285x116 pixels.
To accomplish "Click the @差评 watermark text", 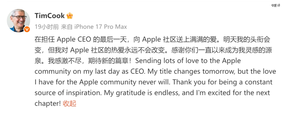I will 276,6.
